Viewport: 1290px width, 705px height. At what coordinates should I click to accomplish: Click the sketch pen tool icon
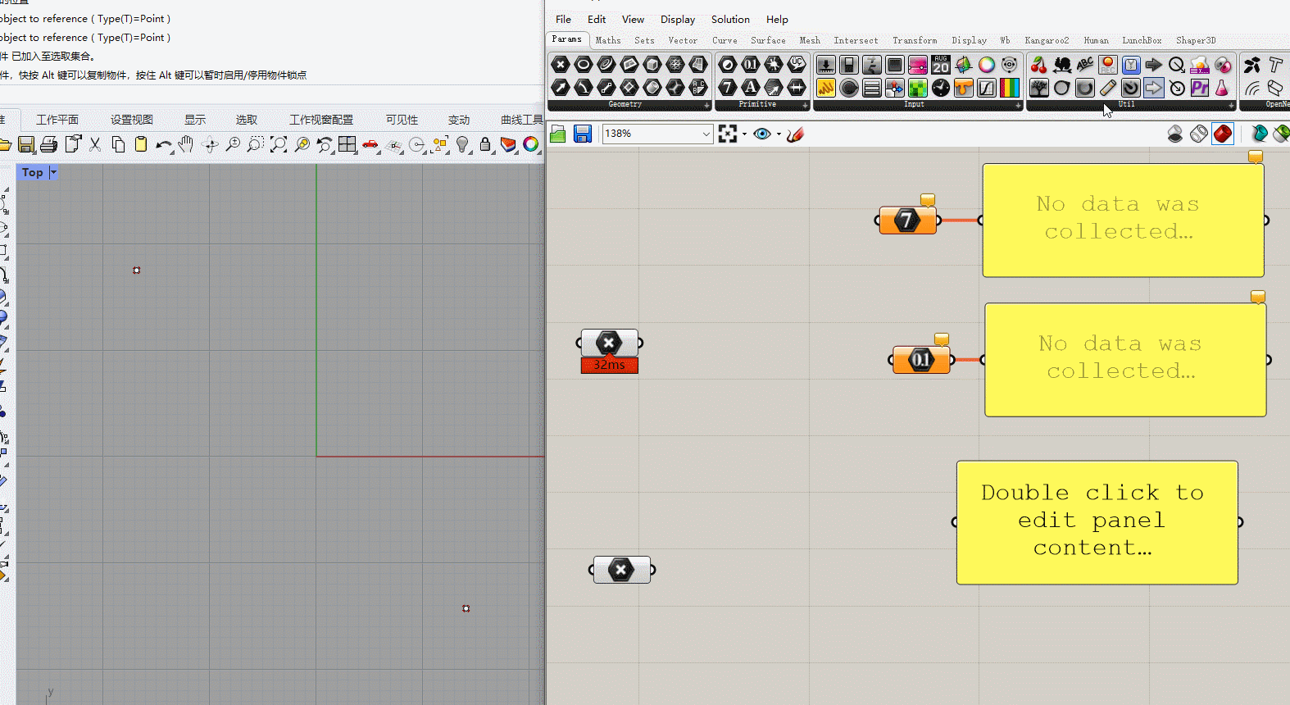pyautogui.click(x=795, y=134)
